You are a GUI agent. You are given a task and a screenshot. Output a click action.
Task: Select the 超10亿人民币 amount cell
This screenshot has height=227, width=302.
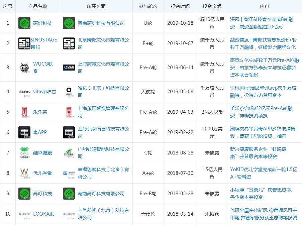(212, 23)
